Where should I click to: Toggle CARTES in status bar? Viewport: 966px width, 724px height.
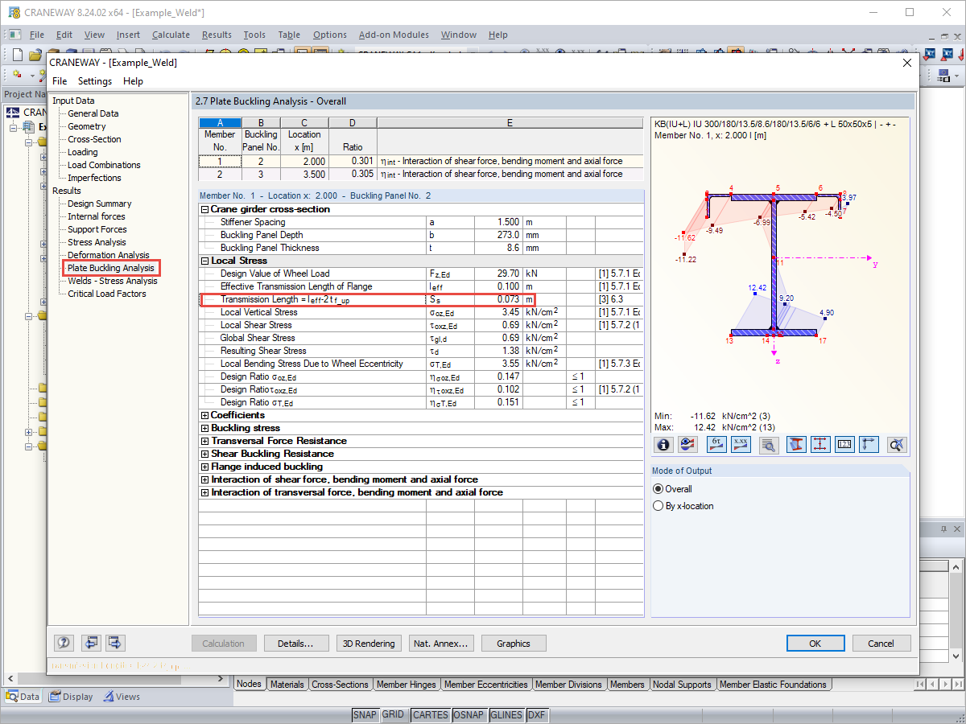click(x=430, y=714)
